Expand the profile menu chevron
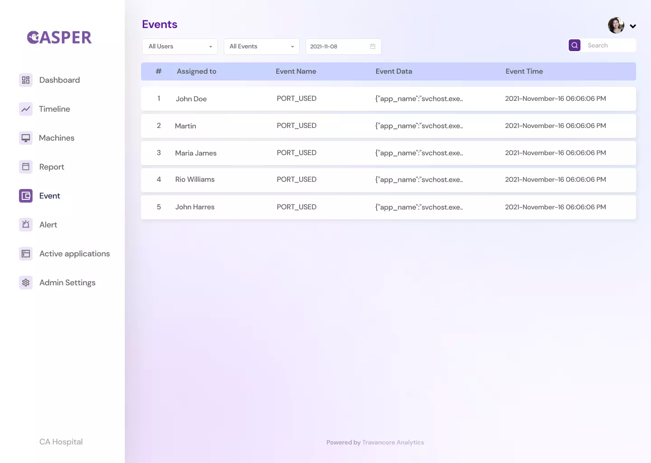This screenshot has height=463, width=651. [633, 26]
